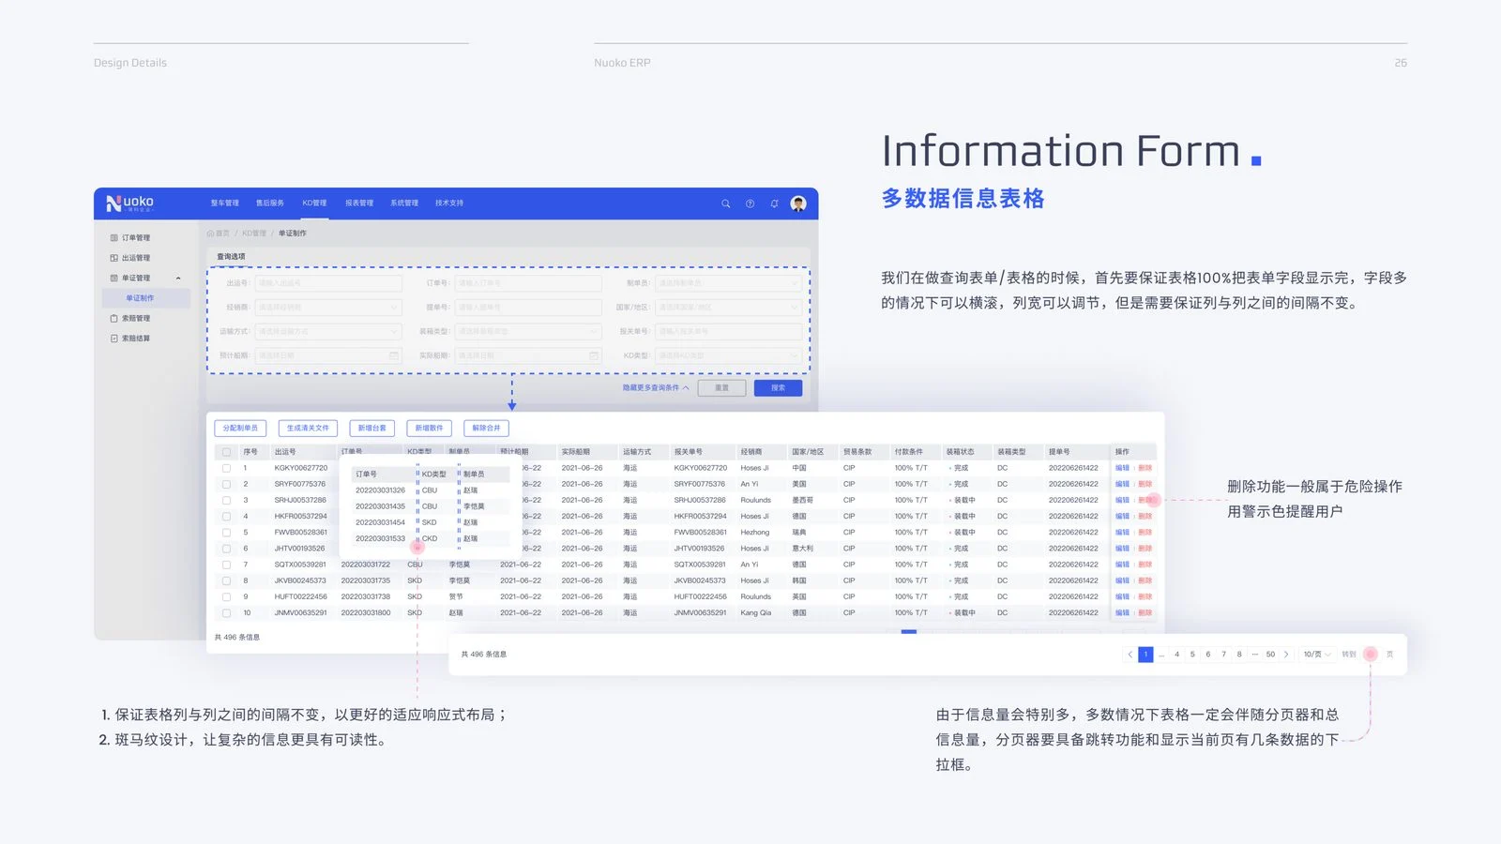
Task: Open the 经销商 dropdown
Action: (x=327, y=308)
